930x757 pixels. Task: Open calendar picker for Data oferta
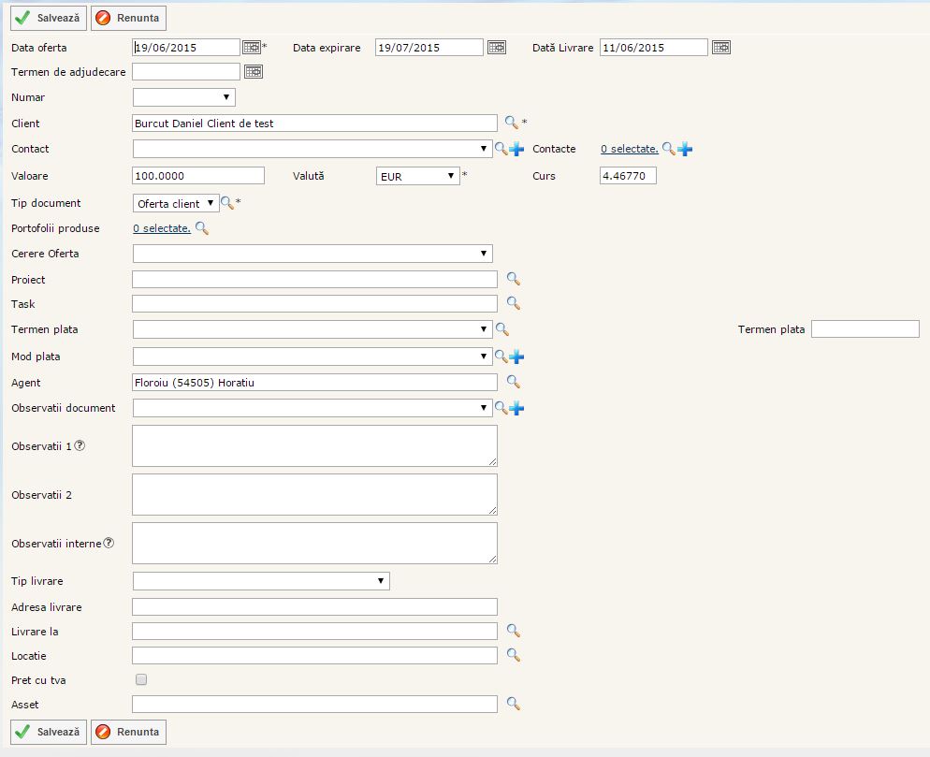252,48
